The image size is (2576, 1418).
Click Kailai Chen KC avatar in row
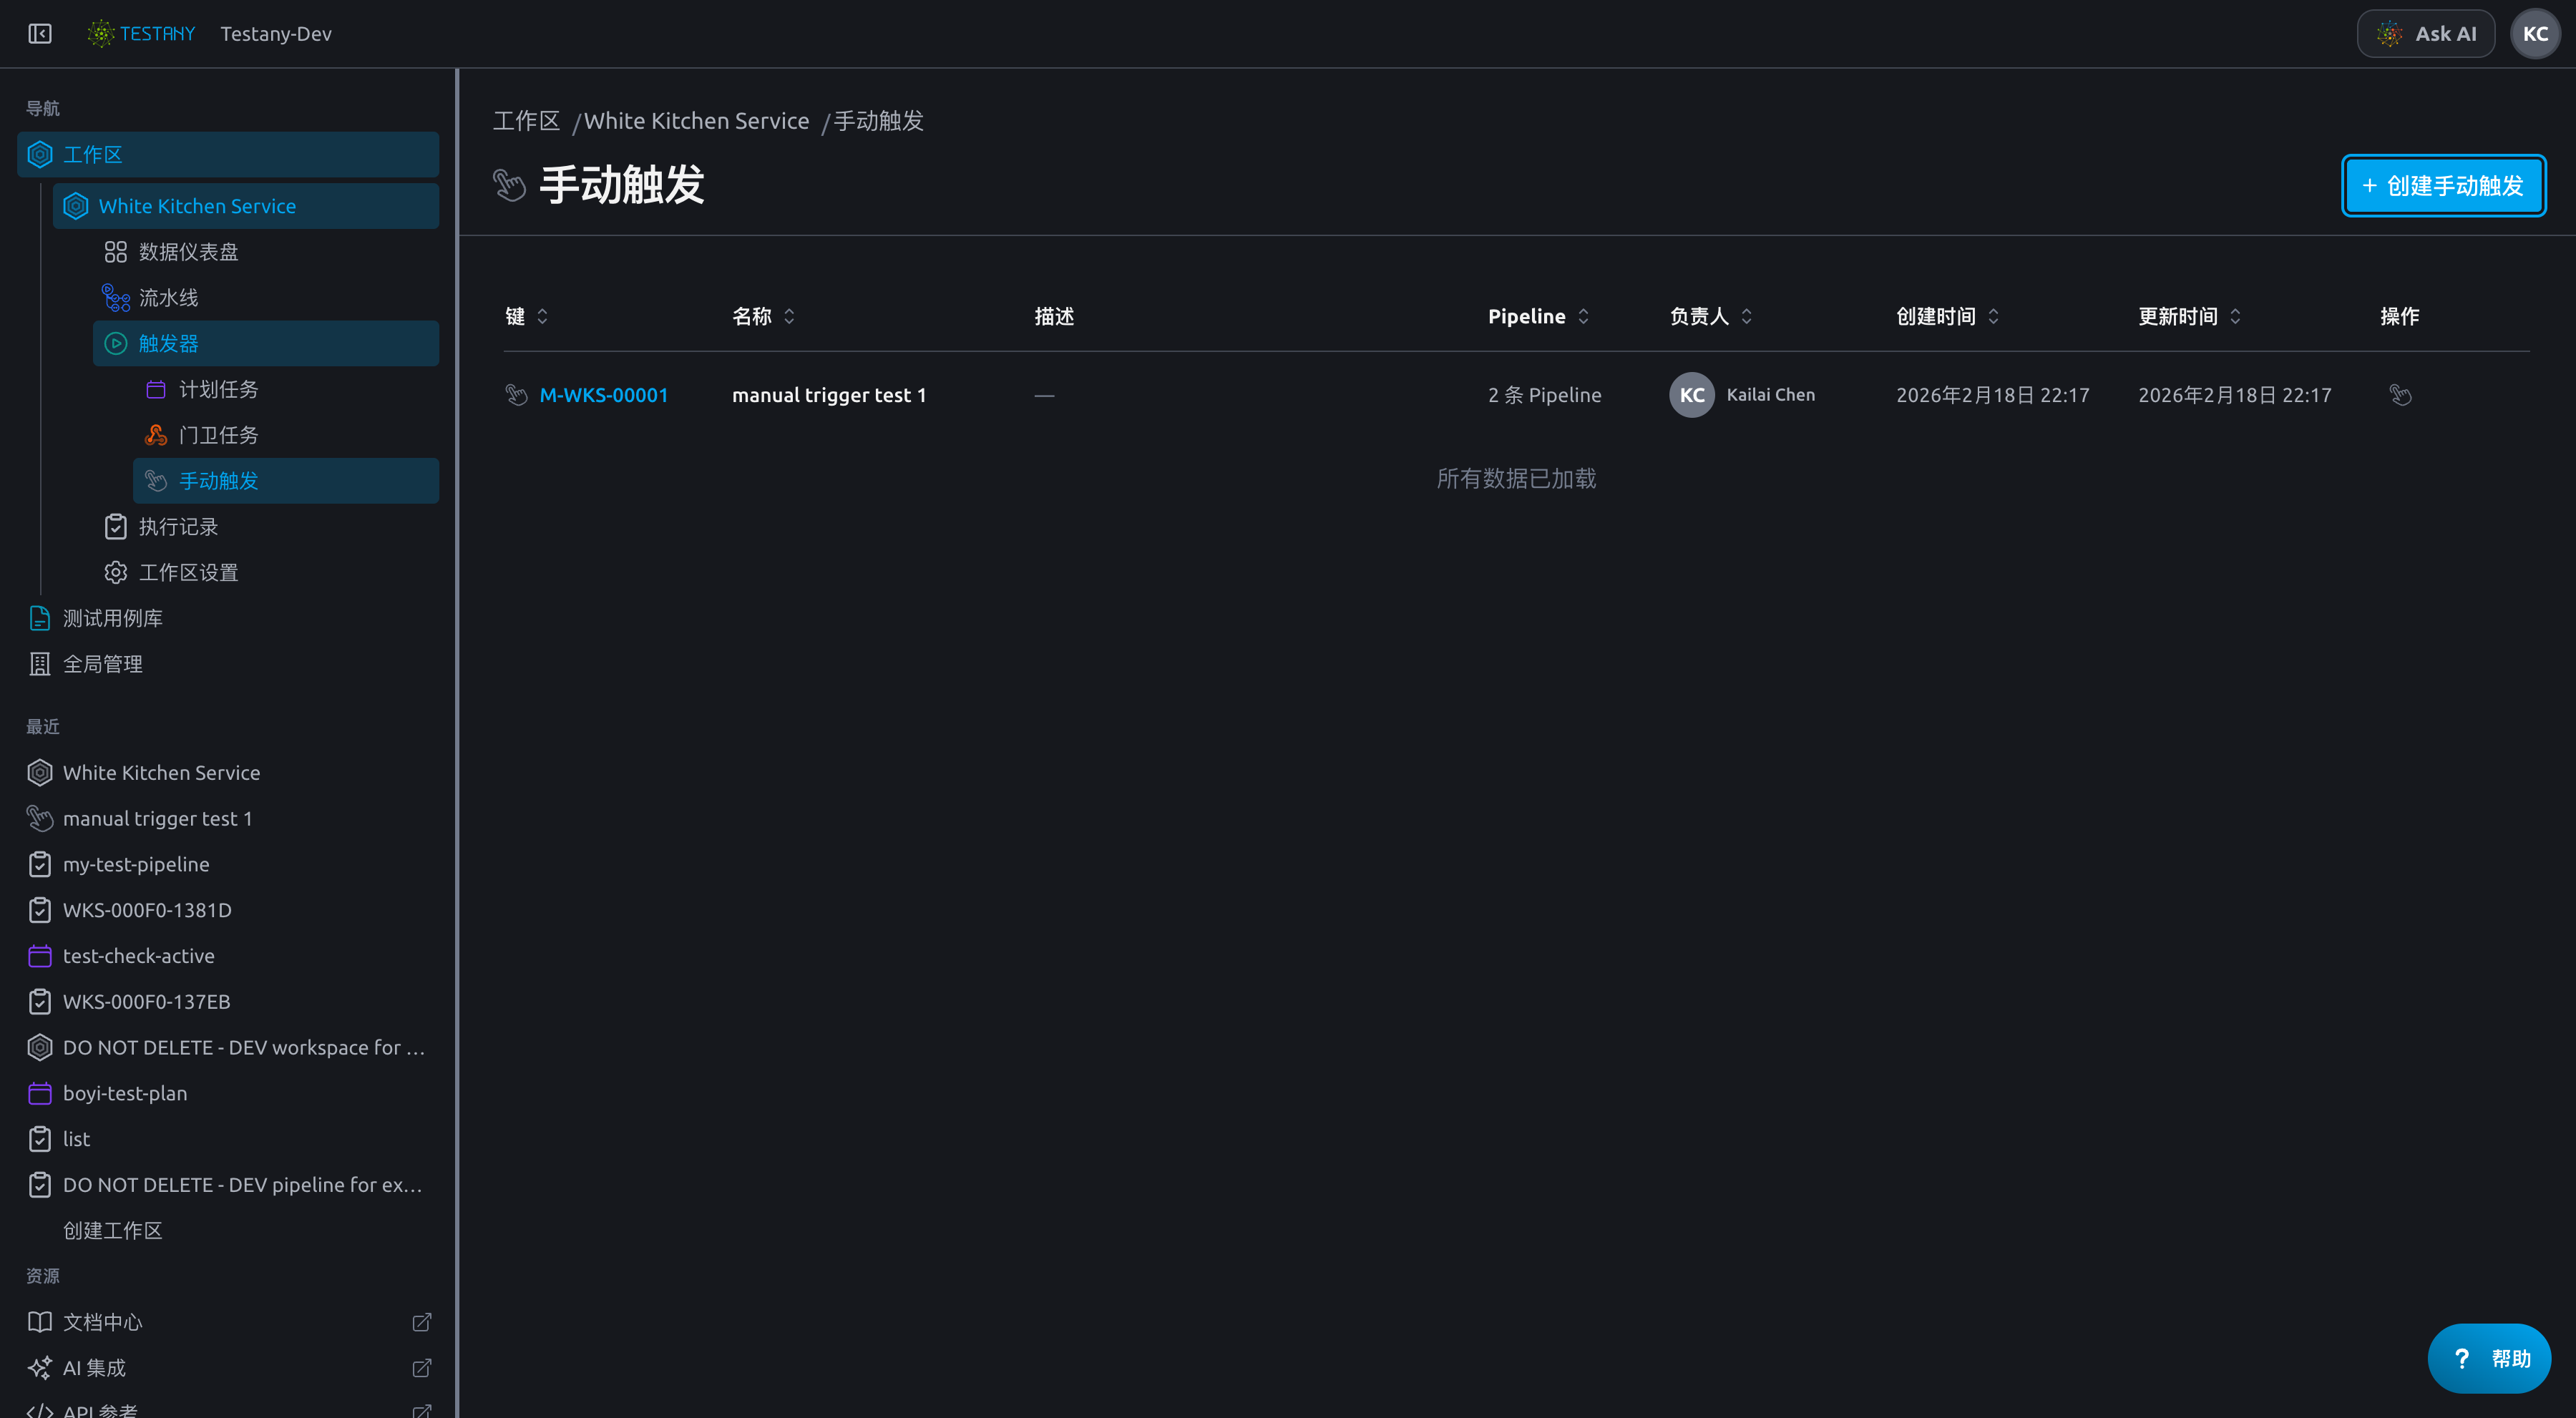click(1691, 395)
